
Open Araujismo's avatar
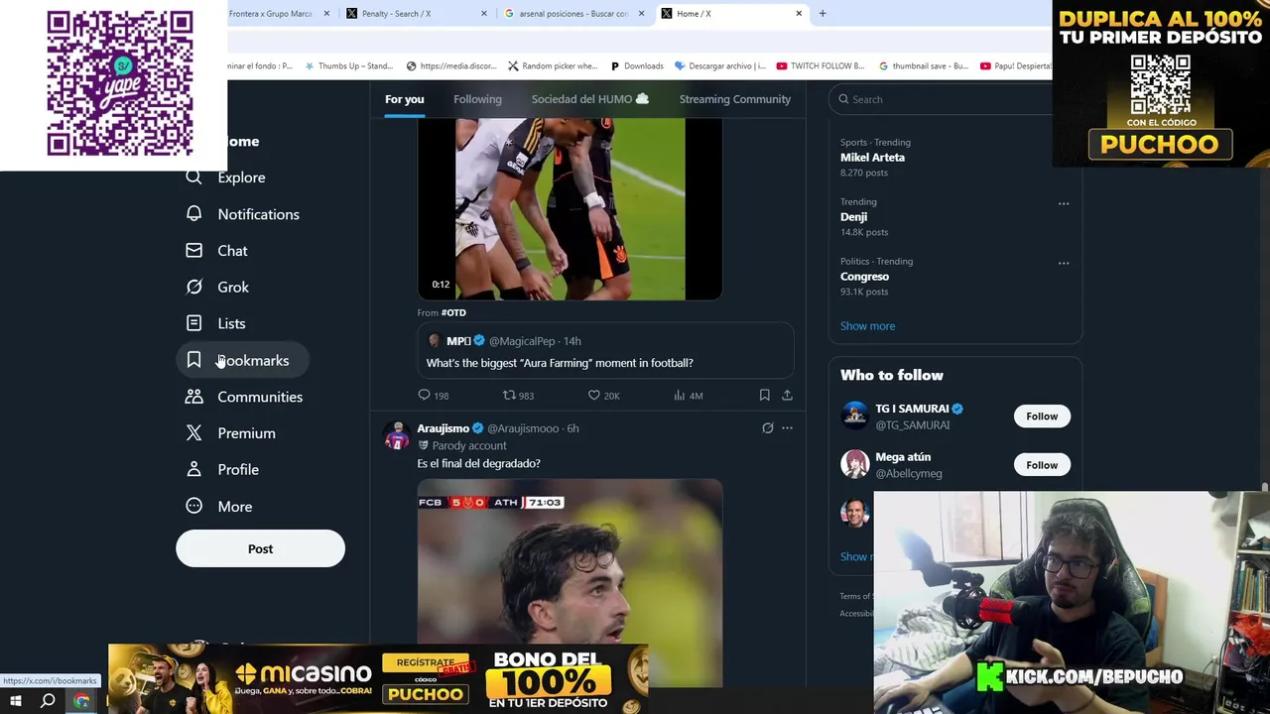[x=397, y=436]
